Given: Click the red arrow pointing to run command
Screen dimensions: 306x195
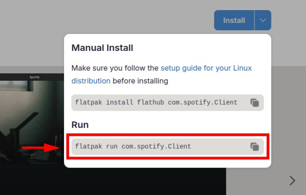Looking at the screenshot, I should 41,148.
